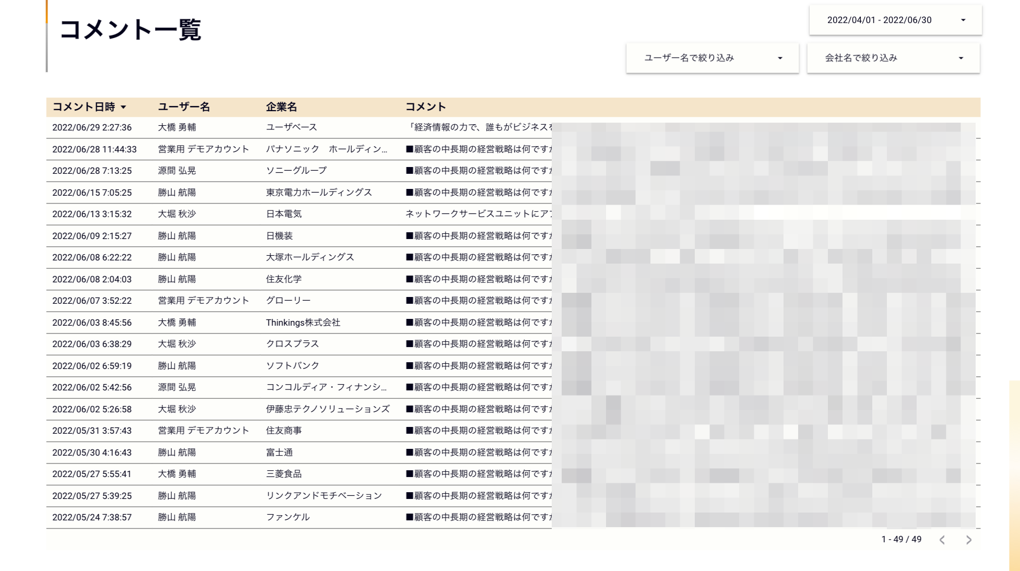The image size is (1020, 571).
Task: Click the ユーザー名 column header
Action: [x=184, y=107]
